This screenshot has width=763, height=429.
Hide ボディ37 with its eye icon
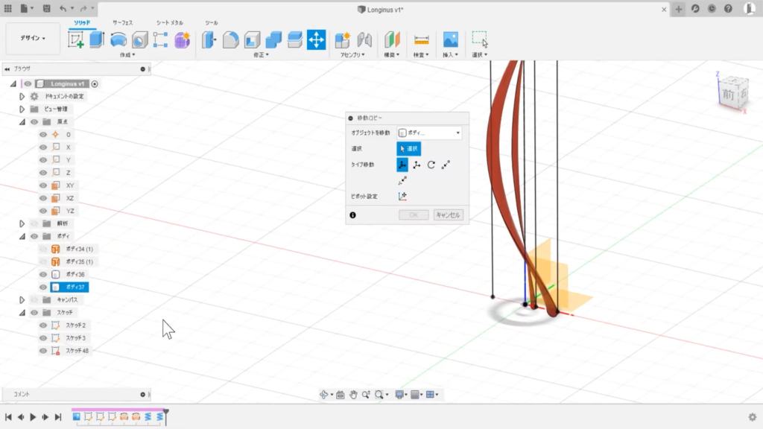[43, 287]
